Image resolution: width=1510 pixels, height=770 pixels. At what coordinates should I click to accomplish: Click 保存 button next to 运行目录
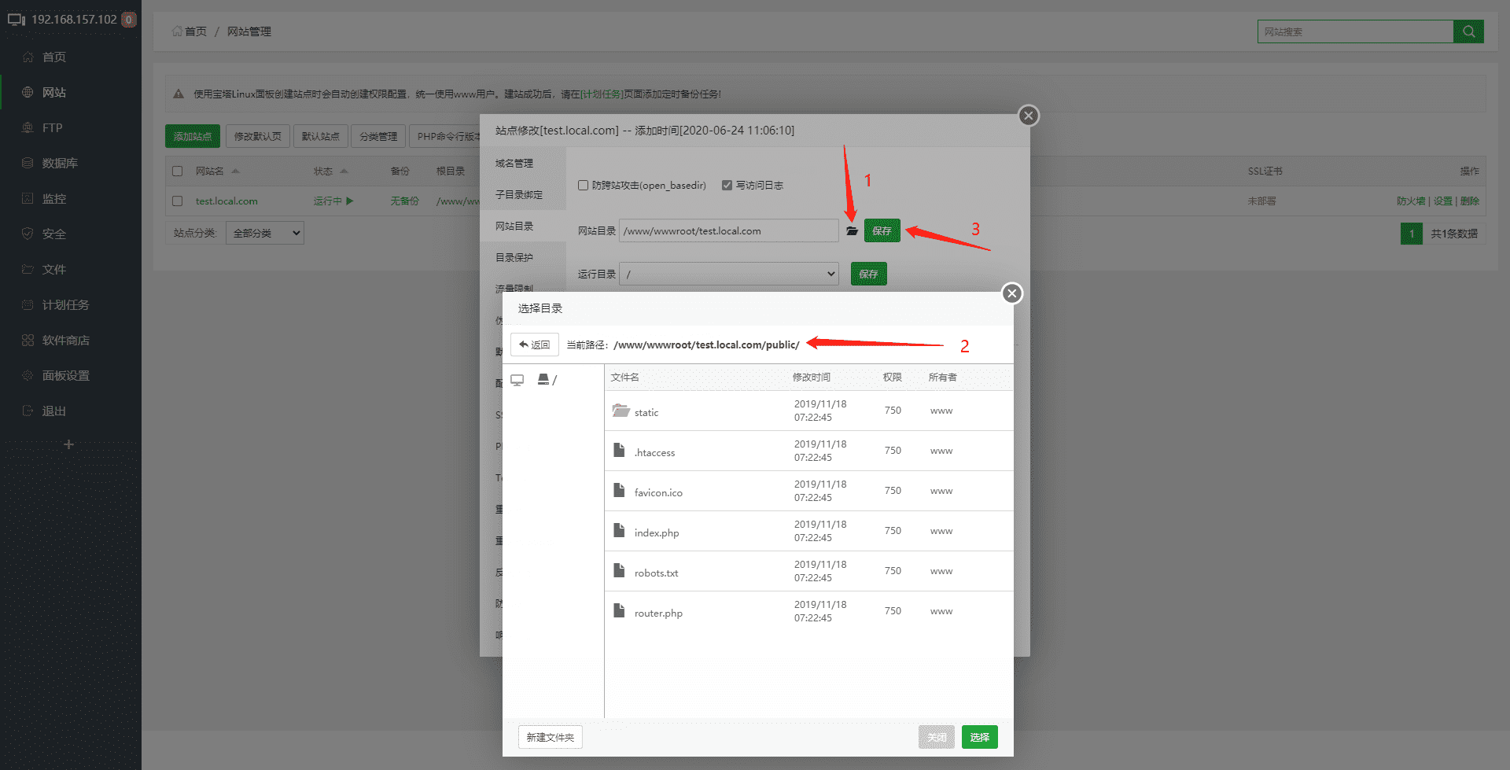[868, 274]
